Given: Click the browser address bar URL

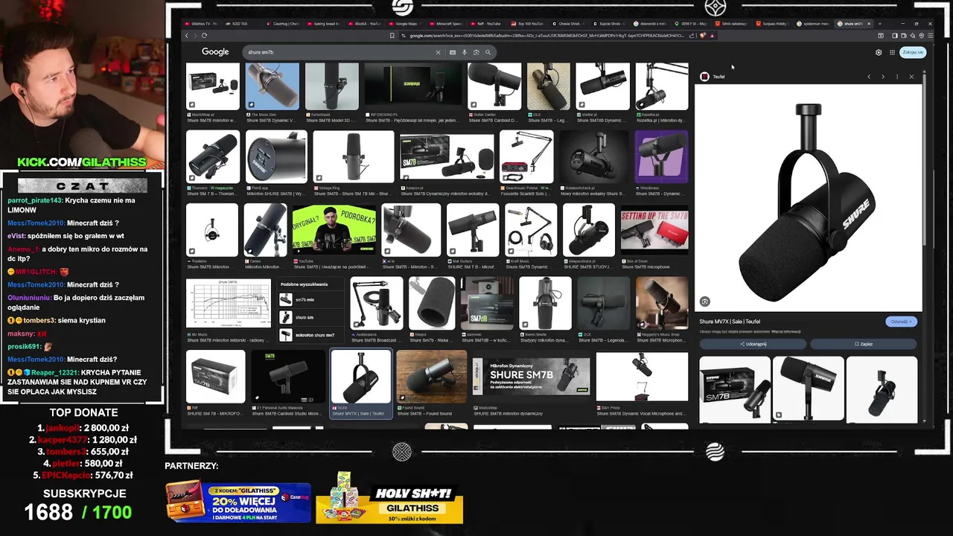Looking at the screenshot, I should 547,35.
